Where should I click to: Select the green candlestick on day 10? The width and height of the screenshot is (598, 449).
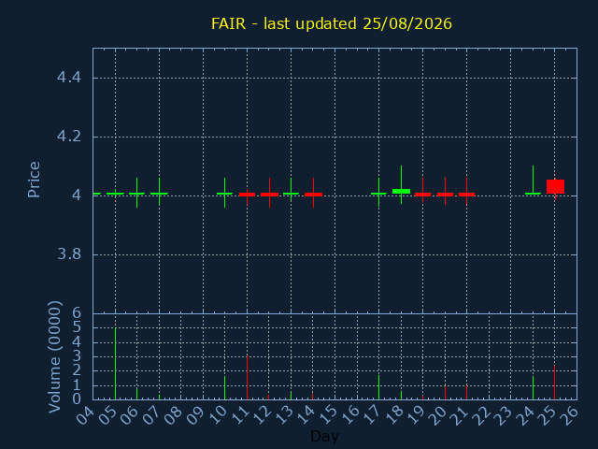tap(224, 193)
